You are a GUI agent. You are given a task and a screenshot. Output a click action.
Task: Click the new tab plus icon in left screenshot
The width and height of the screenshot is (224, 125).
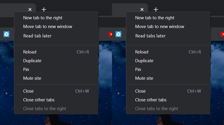point(44,10)
